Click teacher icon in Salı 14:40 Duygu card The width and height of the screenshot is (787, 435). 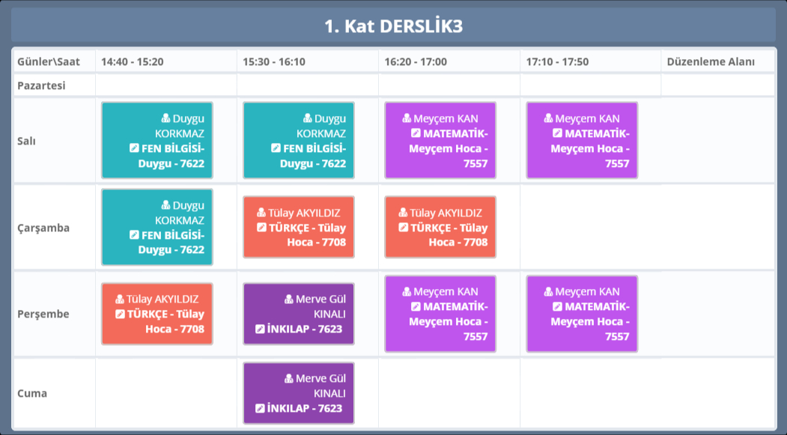click(165, 118)
